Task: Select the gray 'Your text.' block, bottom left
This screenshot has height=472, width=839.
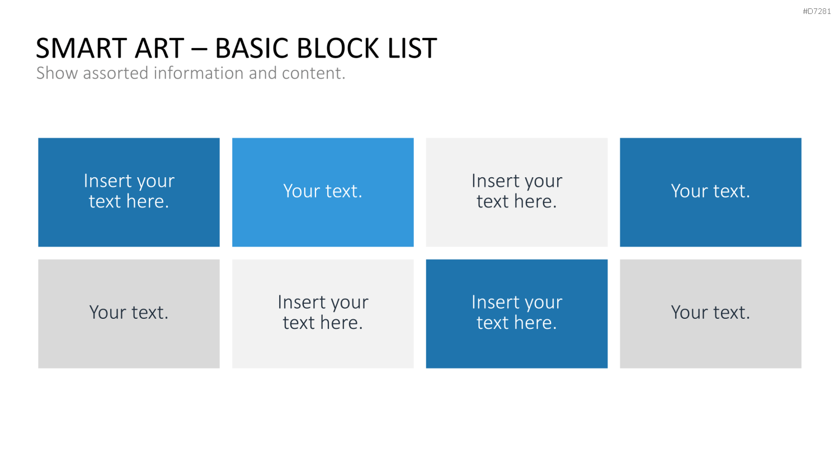Action: click(129, 313)
